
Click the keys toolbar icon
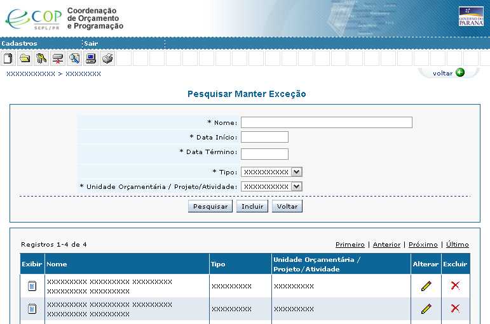(41, 59)
